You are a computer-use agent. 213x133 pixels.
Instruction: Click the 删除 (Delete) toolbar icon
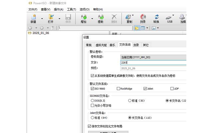click(x=114, y=19)
